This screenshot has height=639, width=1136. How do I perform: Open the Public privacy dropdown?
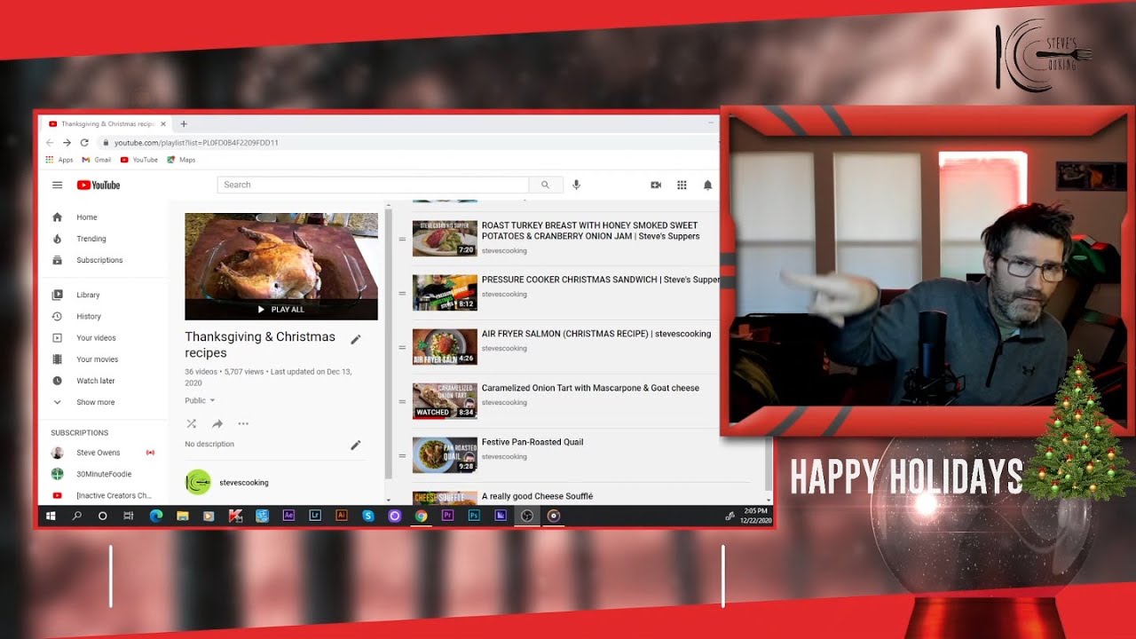click(200, 401)
